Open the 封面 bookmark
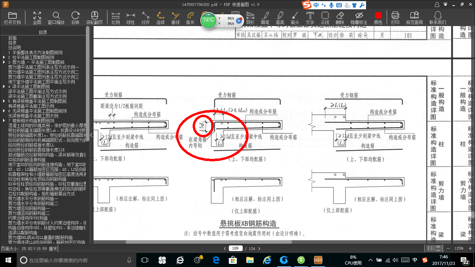 pos(13,38)
